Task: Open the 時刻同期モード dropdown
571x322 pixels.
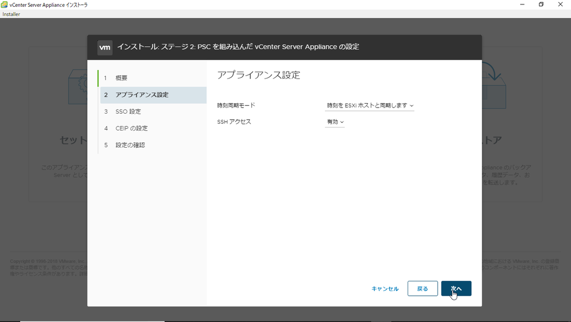Action: (370, 105)
